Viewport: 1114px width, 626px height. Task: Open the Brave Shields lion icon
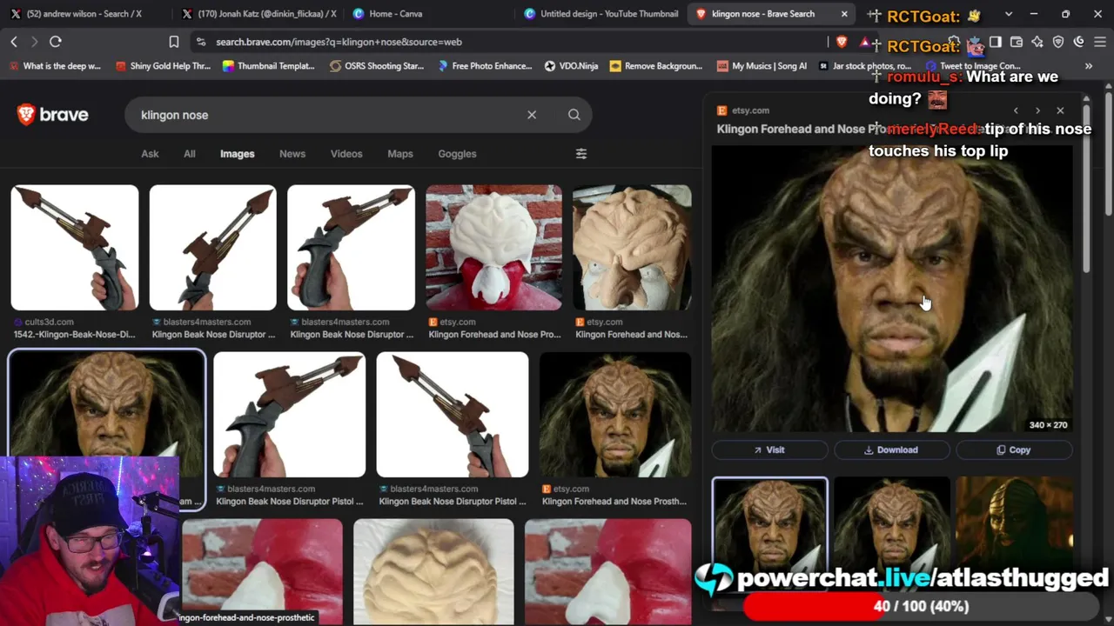point(842,42)
